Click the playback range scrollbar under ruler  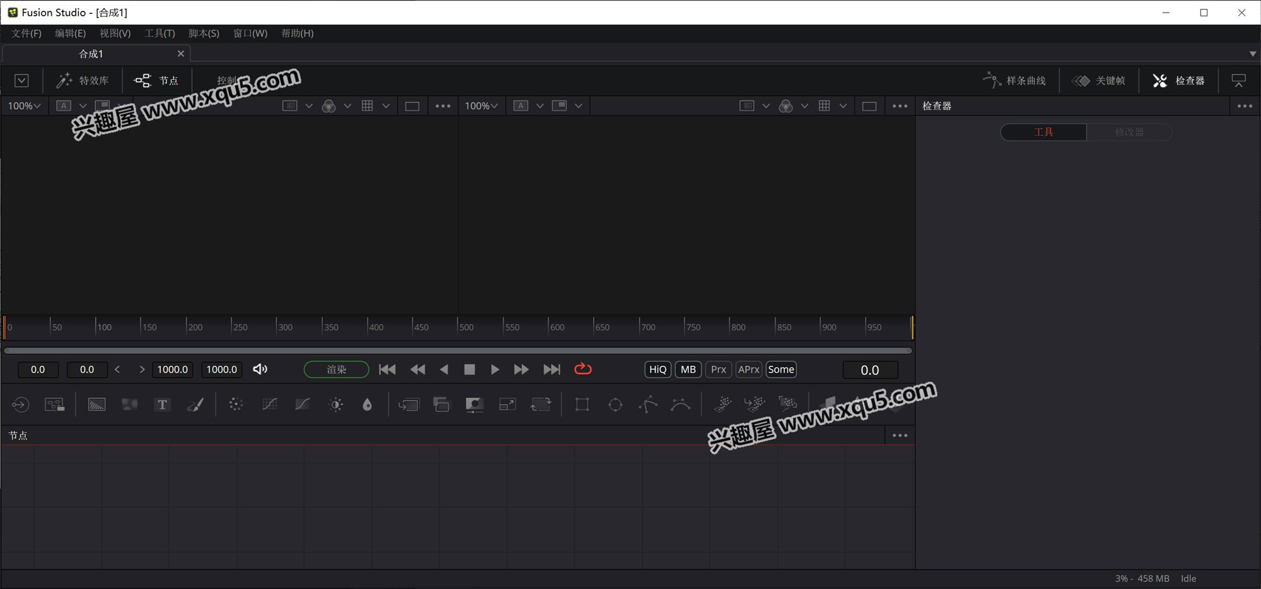click(458, 351)
